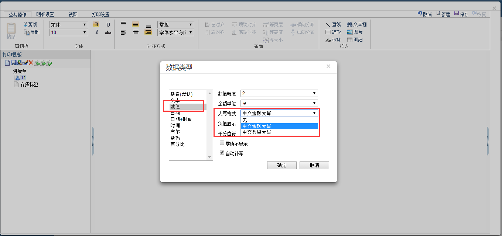
Task: Open the 宋体 font name dropdown
Action: coord(69,25)
